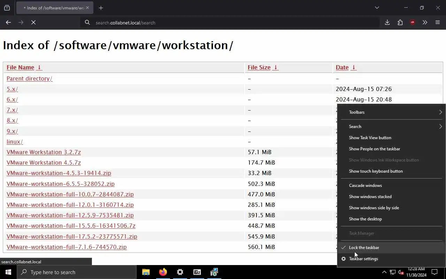446x279 pixels.
Task: Open Windows Start menu
Action: 8,272
